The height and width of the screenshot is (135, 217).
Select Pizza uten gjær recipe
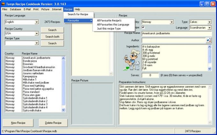tap(32, 95)
